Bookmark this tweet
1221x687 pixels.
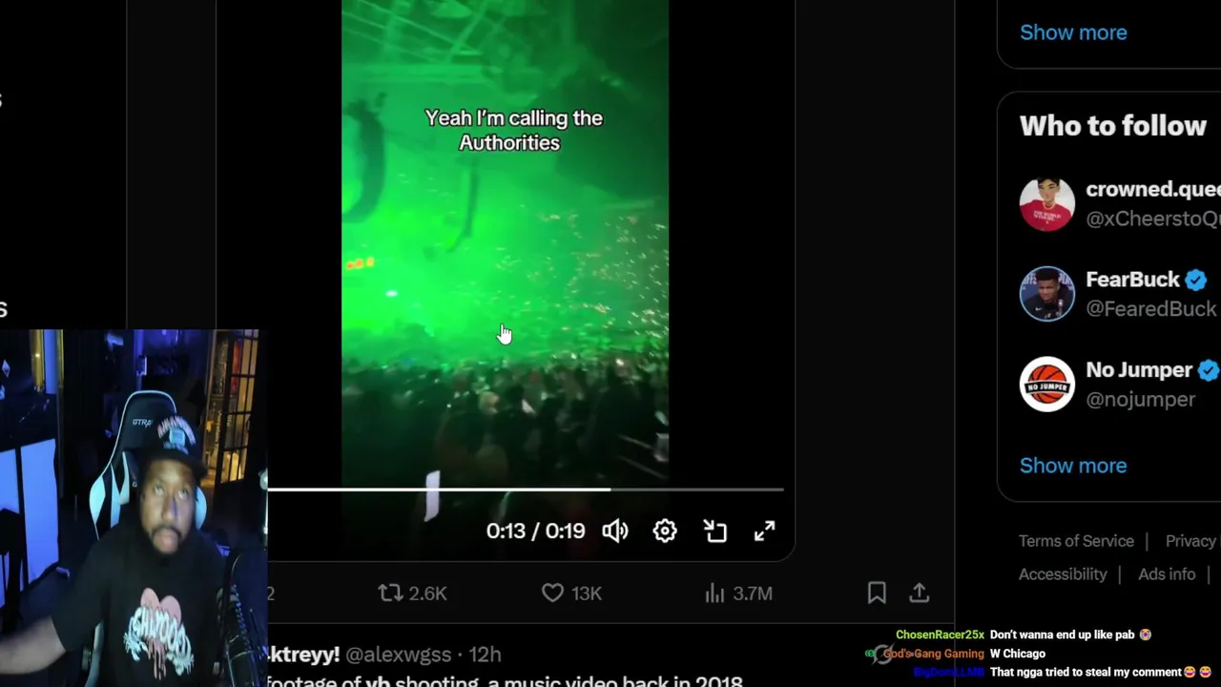click(x=877, y=593)
